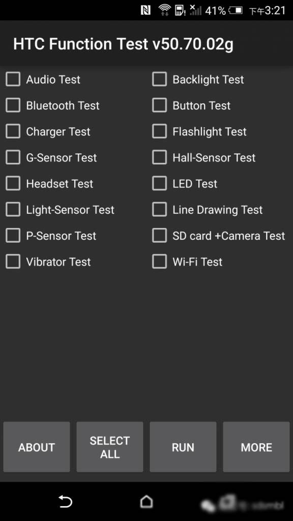
Task: Check the SD card +Camera Test box
Action: 159,236
